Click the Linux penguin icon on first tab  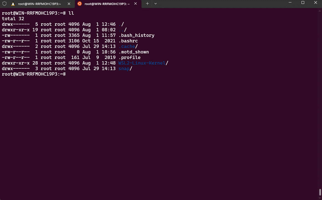tap(13, 4)
